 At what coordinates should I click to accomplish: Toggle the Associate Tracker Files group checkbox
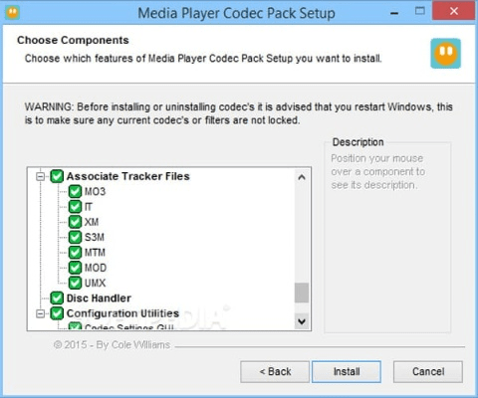(57, 176)
